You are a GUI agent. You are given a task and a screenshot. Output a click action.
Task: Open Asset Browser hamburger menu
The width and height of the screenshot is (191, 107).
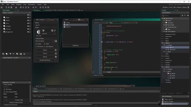[x=188, y=15]
